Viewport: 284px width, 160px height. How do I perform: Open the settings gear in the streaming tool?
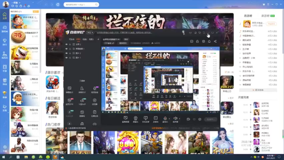(x=200, y=119)
